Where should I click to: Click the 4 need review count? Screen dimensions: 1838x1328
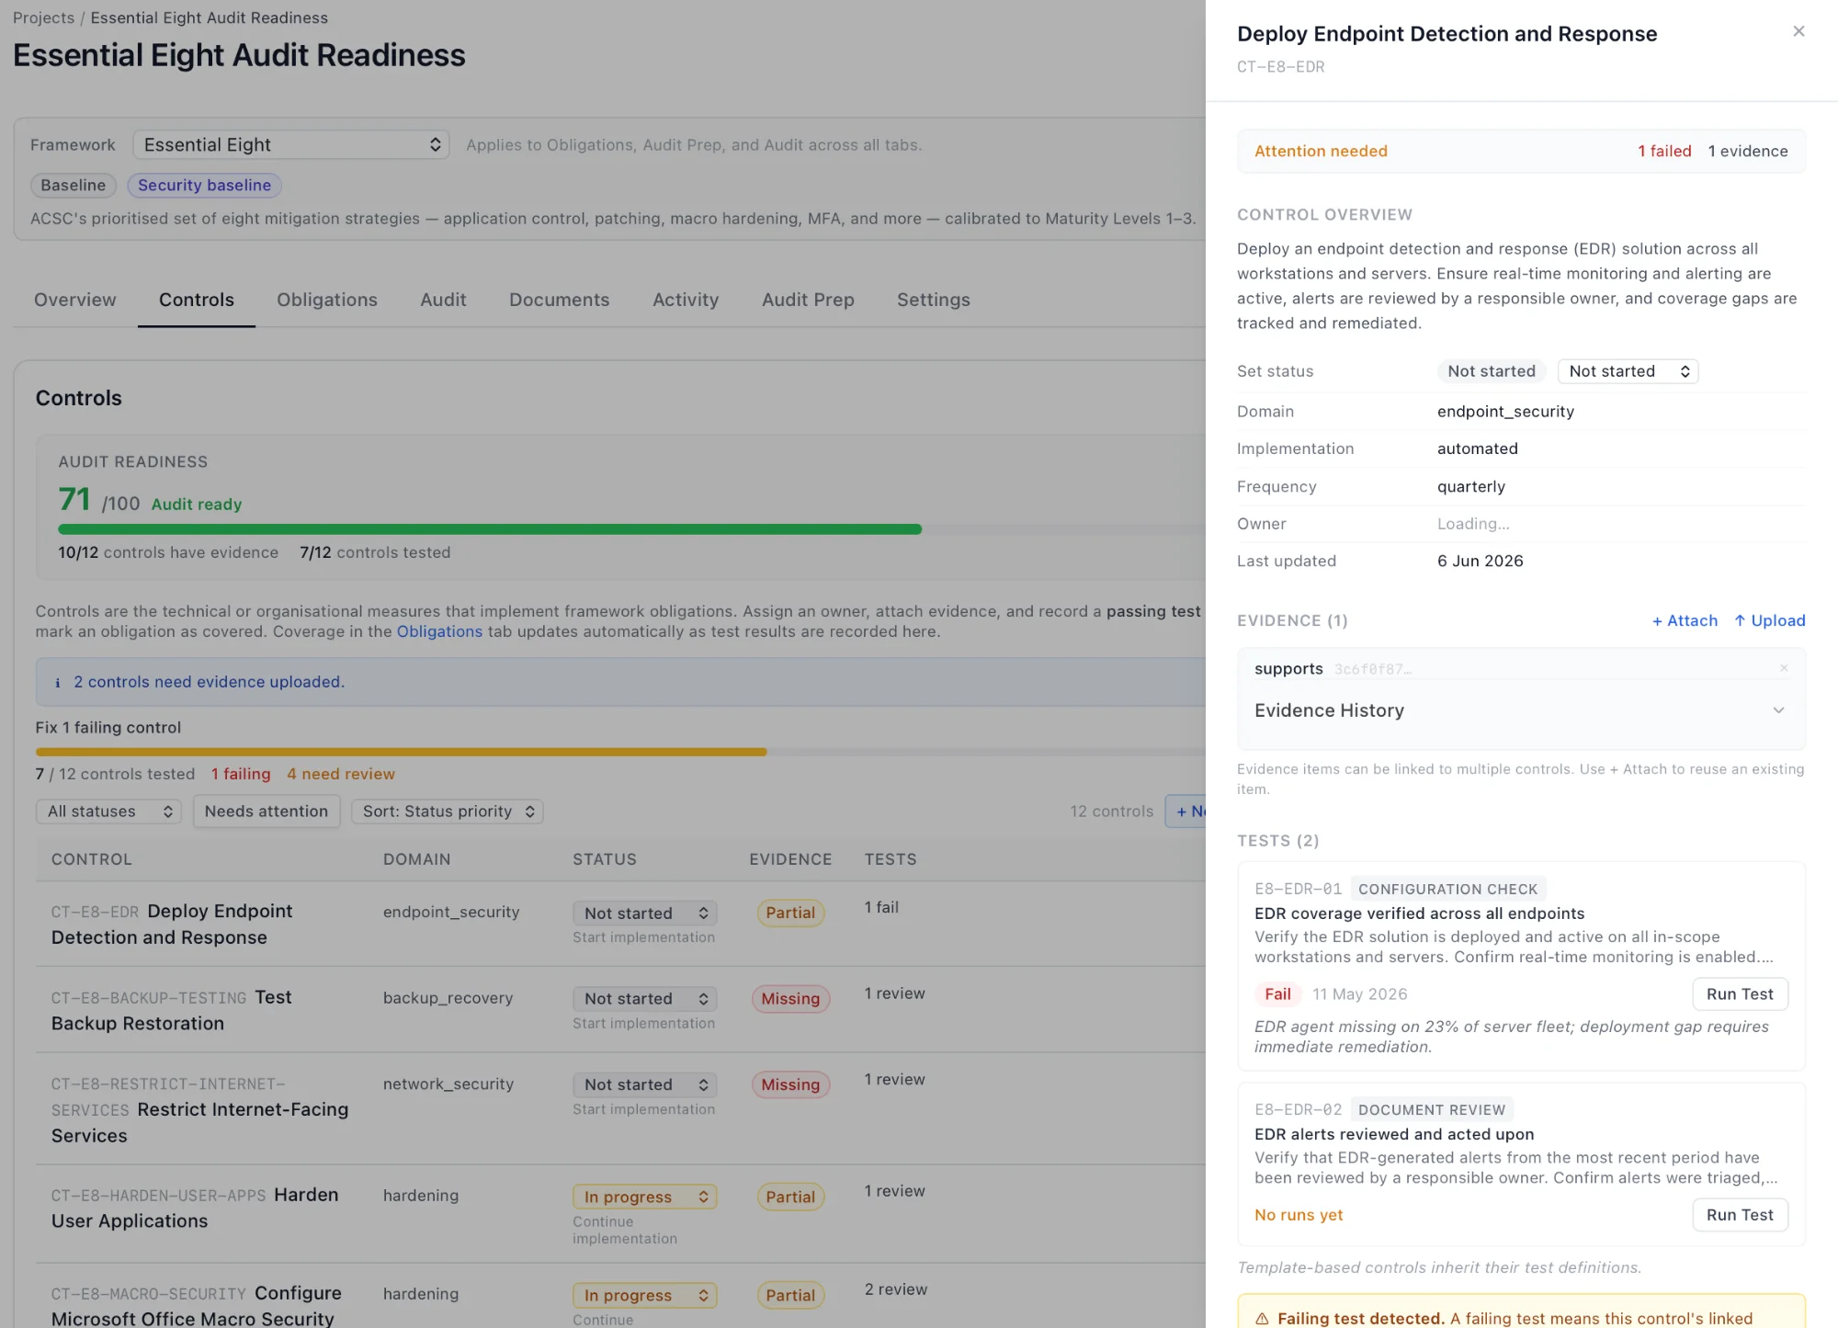pyautogui.click(x=341, y=774)
